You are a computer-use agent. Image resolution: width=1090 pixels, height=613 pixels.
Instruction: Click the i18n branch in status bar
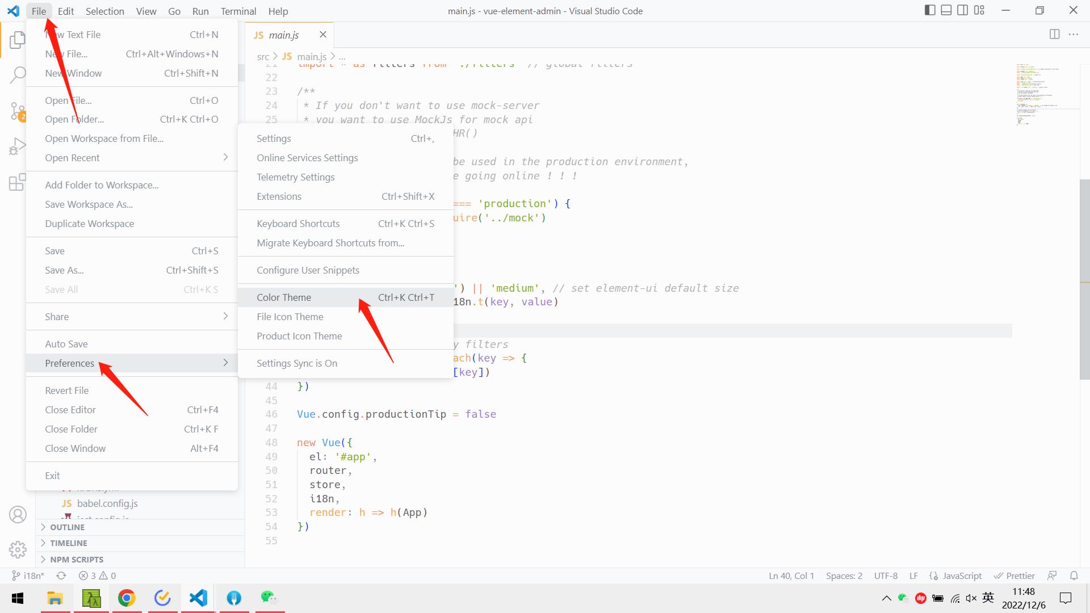tap(28, 576)
